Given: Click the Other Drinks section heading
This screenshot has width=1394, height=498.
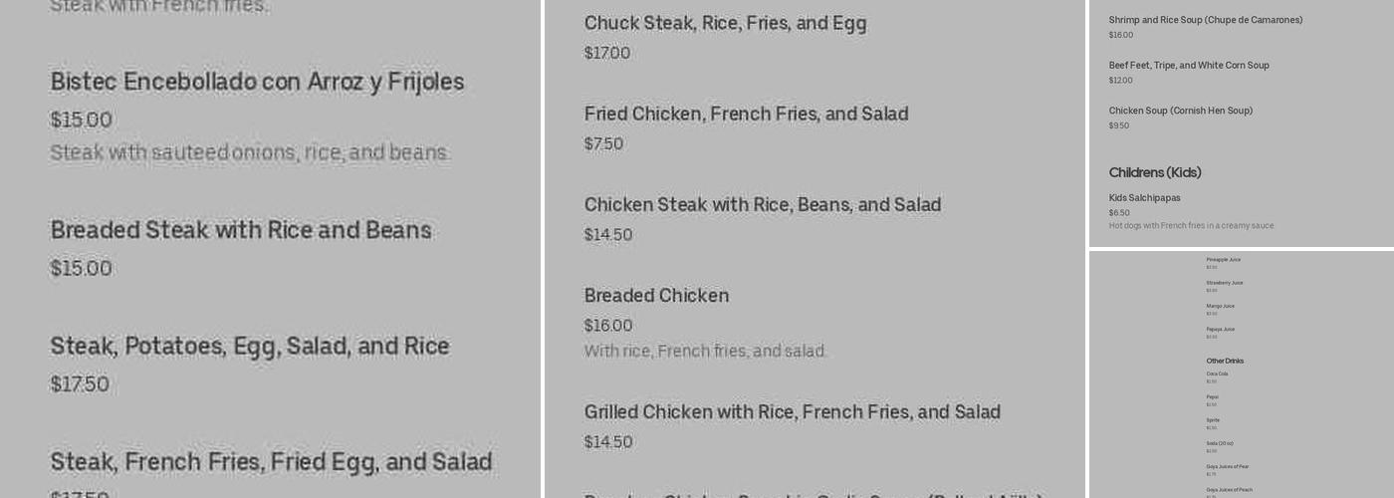Looking at the screenshot, I should pyautogui.click(x=1225, y=361).
